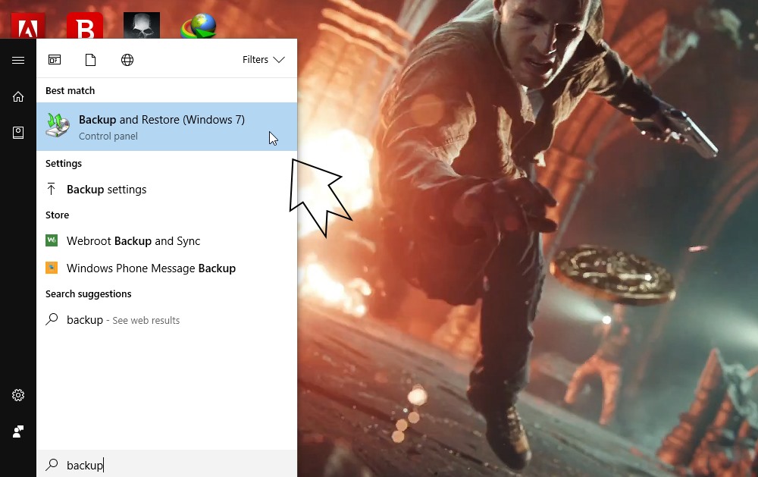
Task: Open Backup and Restore (Windows 7)
Action: click(167, 127)
